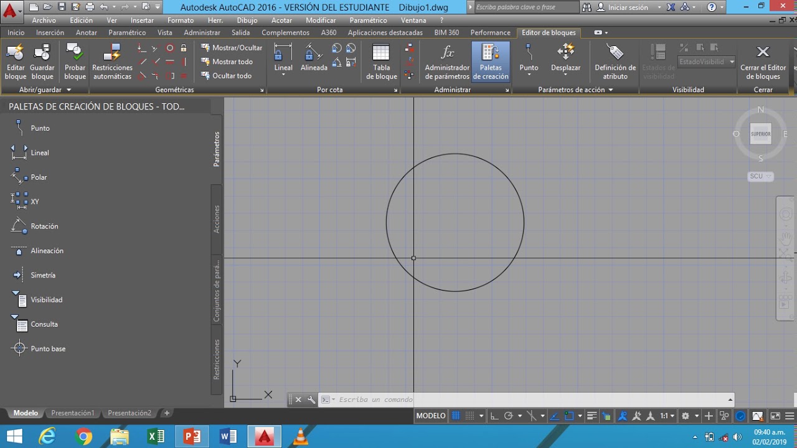Open Geométricas panel dialog launcher
Viewport: 797px width, 448px height.
click(262, 90)
